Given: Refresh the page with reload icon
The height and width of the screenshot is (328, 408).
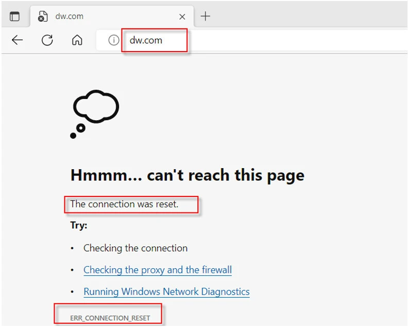Looking at the screenshot, I should point(47,40).
